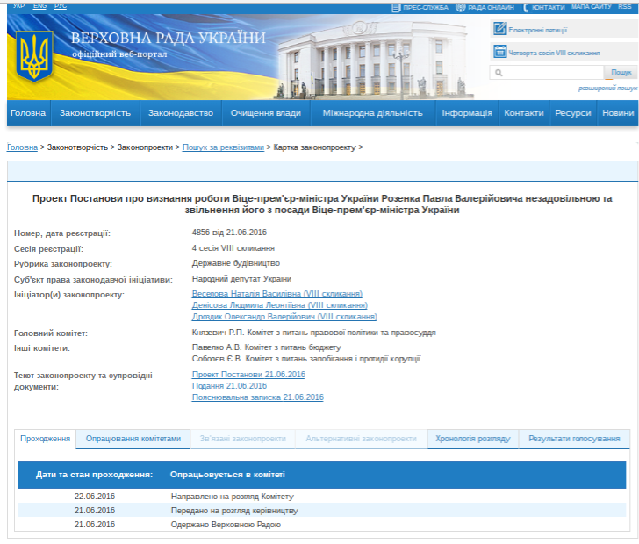This screenshot has height=544, width=639.
Task: Click row Передано на розгляд керівництву
Action: tap(322, 510)
